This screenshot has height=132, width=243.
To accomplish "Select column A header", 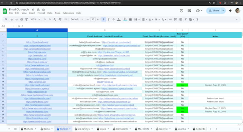I will (37, 30).
